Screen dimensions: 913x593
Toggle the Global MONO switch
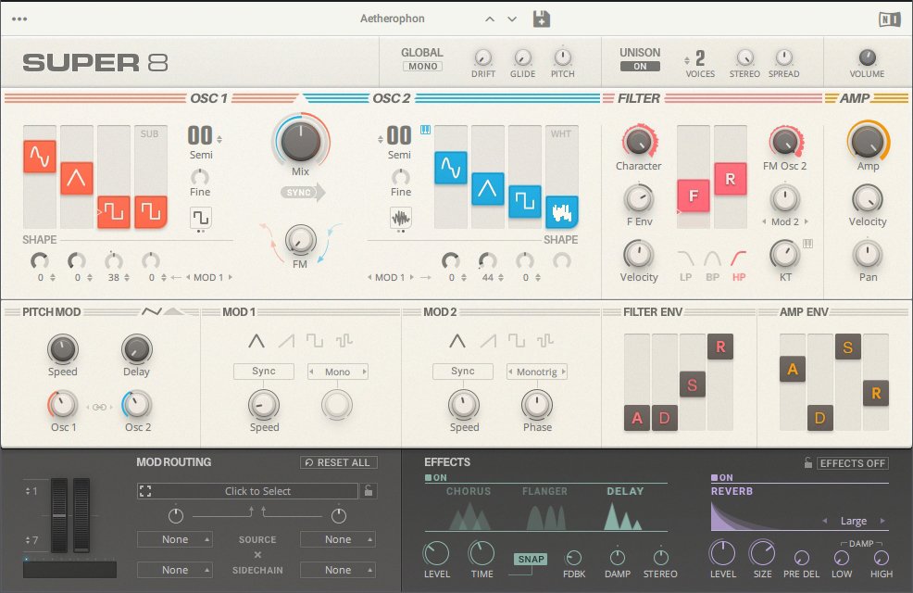[x=421, y=67]
